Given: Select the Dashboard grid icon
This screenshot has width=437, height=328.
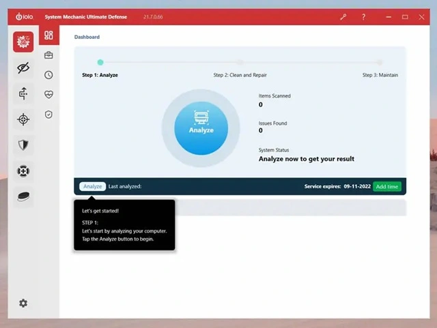Looking at the screenshot, I should point(48,35).
